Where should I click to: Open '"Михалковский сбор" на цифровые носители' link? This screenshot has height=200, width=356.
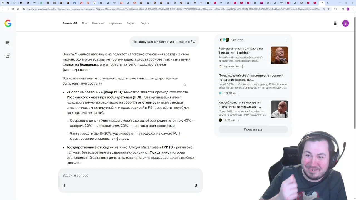[251, 77]
